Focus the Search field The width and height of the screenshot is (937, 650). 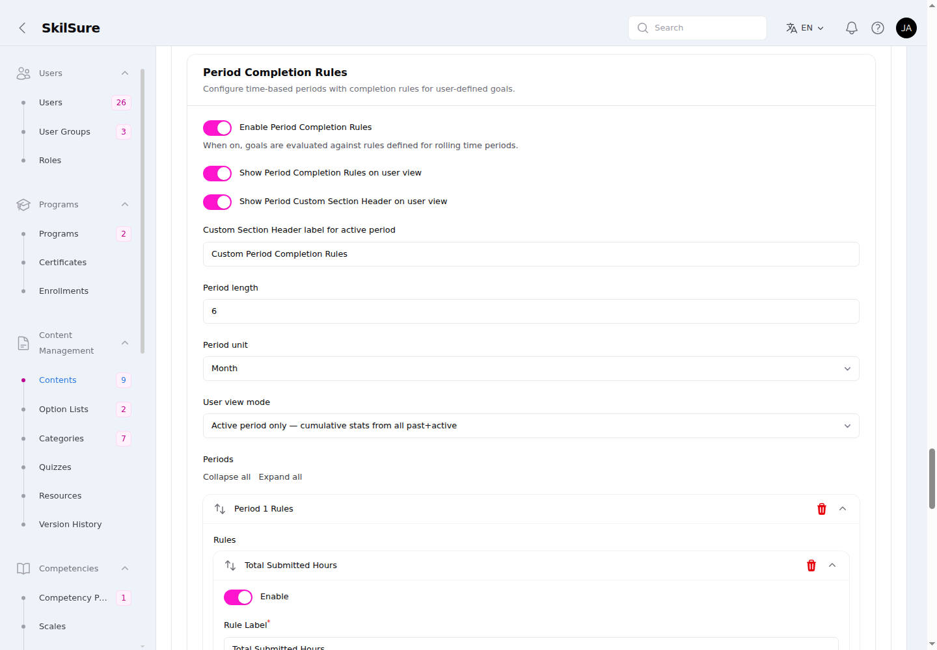pos(698,28)
